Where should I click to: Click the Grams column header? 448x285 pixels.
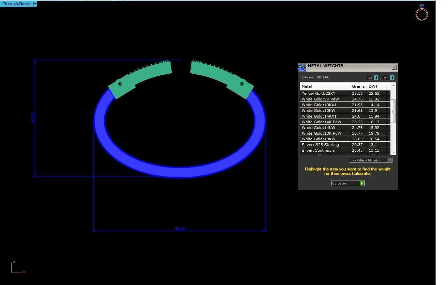(358, 86)
